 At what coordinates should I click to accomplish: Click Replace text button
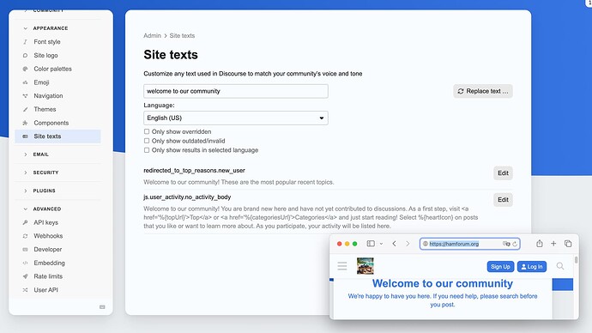click(x=483, y=91)
